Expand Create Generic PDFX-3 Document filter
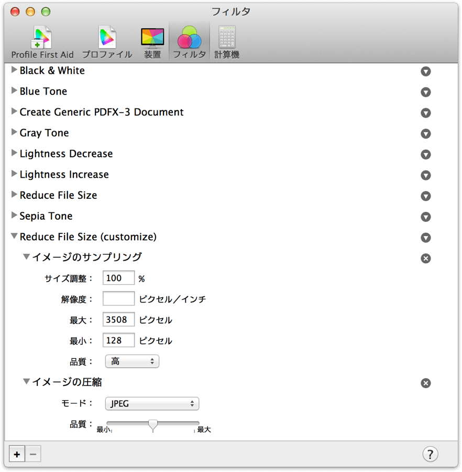The height and width of the screenshot is (472, 462). [x=14, y=111]
